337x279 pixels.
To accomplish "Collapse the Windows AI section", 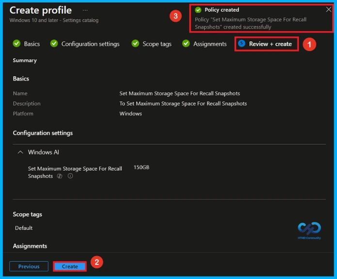I will (20, 152).
